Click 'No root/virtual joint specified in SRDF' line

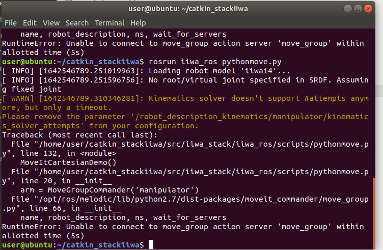tap(185, 80)
